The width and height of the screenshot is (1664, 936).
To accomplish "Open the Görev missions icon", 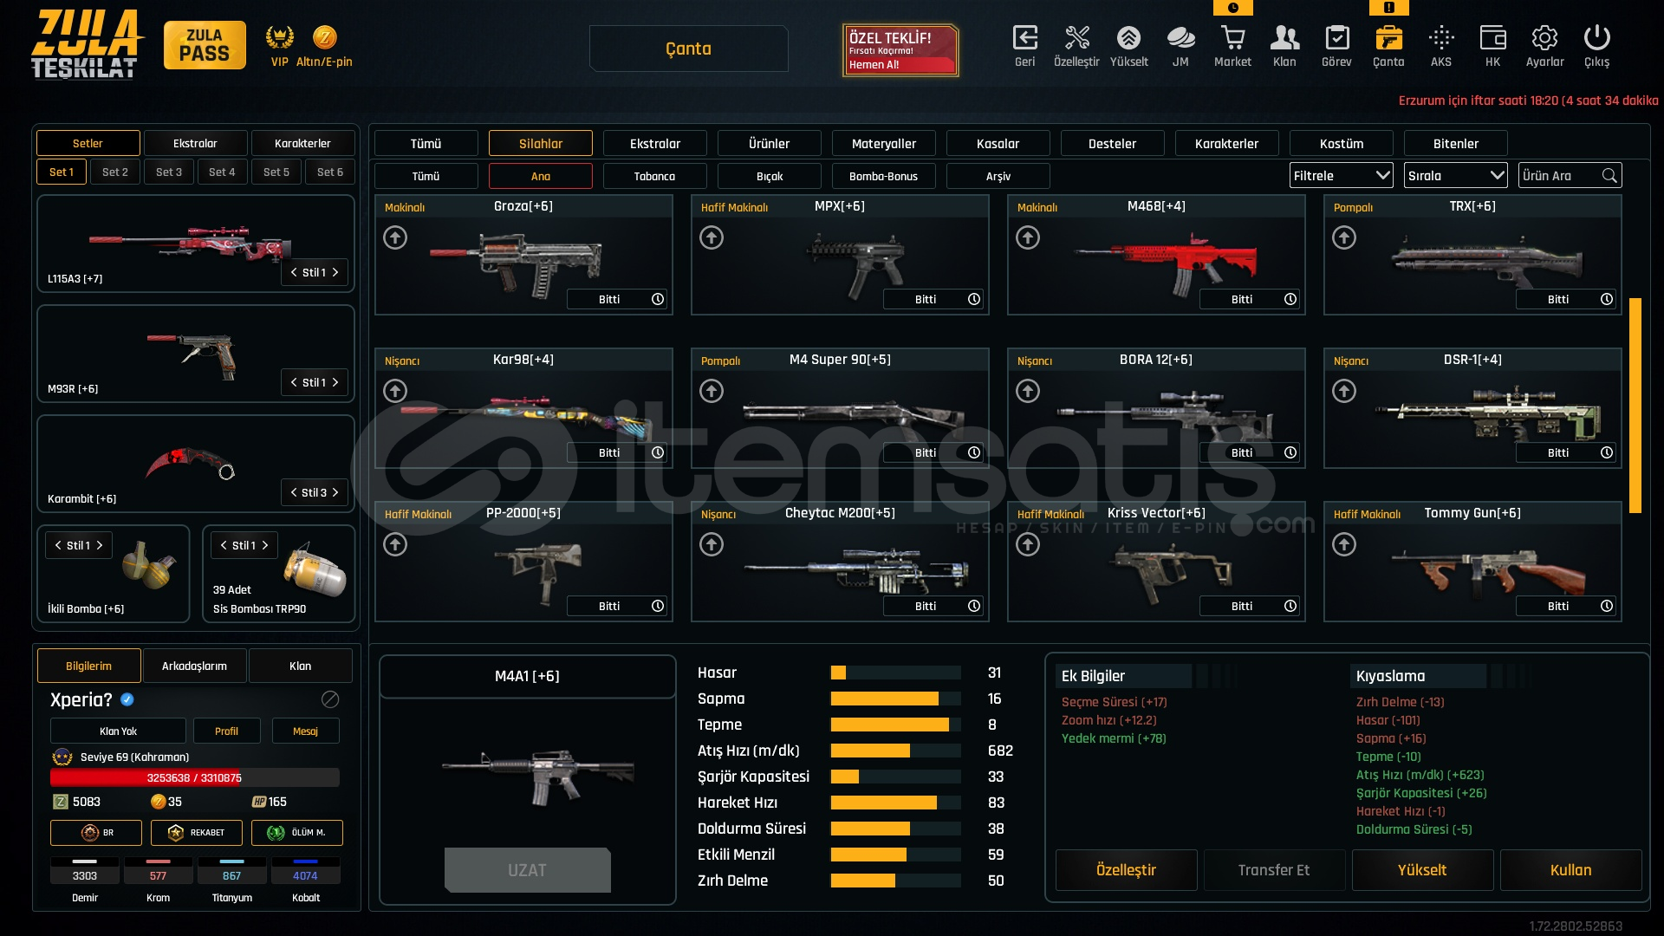I will point(1336,38).
